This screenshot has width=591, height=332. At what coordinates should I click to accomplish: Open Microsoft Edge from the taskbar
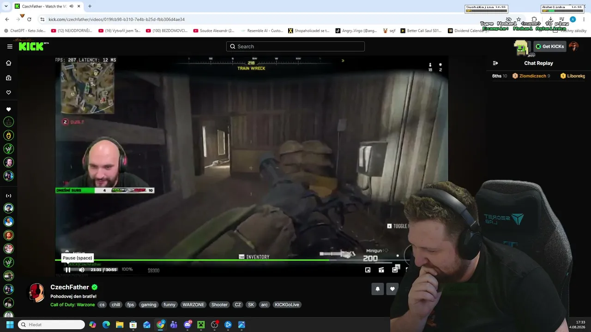pos(106,325)
